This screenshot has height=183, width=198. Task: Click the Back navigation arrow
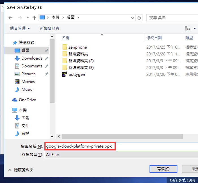10,18
